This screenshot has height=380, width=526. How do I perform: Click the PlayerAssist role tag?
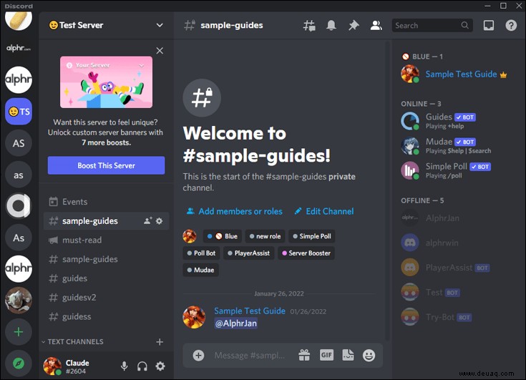point(248,253)
